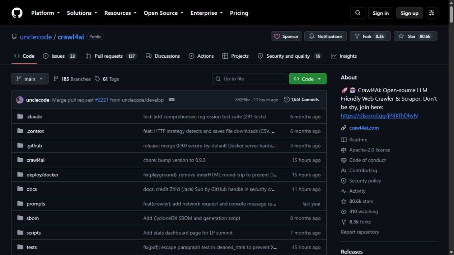Image resolution: width=454 pixels, height=255 pixels.
Task: Click the Go to file input
Action: 249,79
